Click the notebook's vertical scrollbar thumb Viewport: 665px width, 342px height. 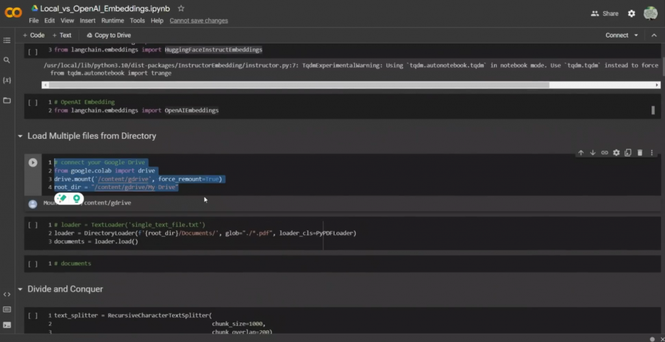[662, 66]
